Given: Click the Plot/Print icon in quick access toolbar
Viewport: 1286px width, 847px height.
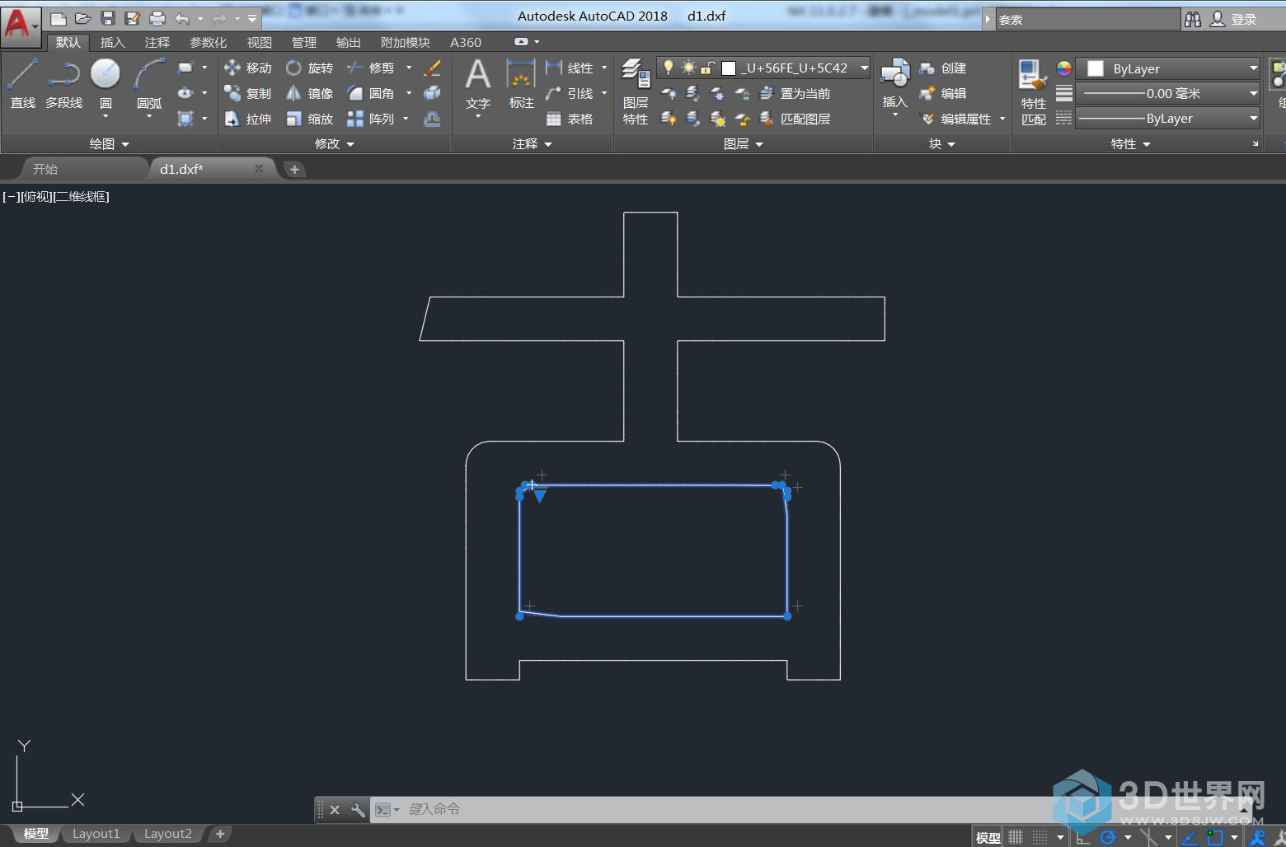Looking at the screenshot, I should pyautogui.click(x=157, y=18).
